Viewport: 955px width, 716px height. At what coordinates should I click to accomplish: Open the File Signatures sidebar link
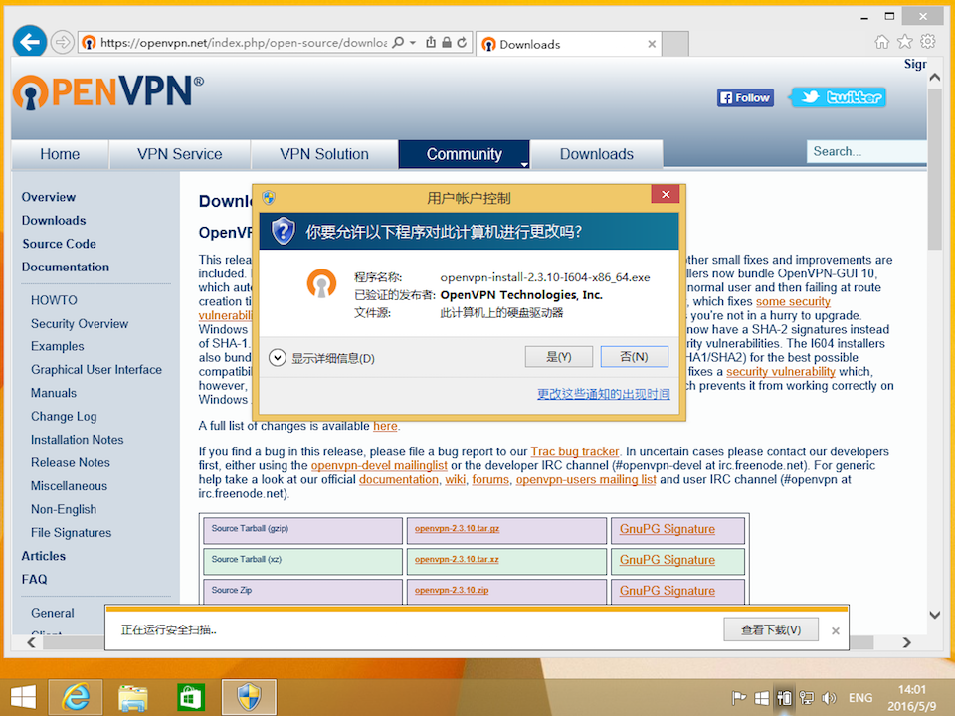(x=72, y=533)
